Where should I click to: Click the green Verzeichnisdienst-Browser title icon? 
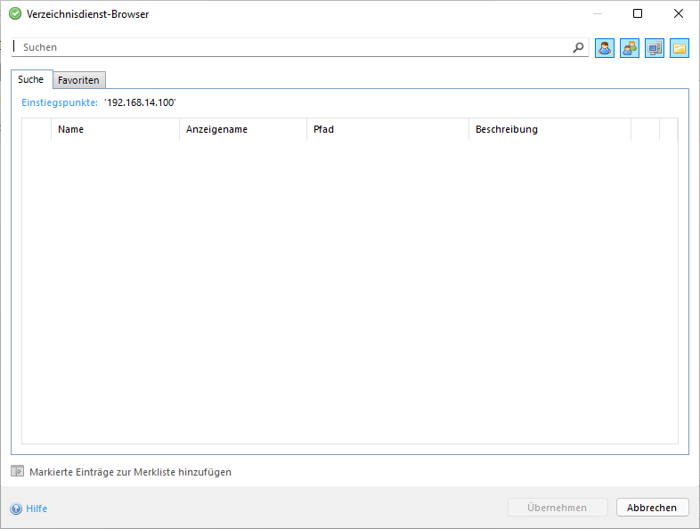click(14, 13)
